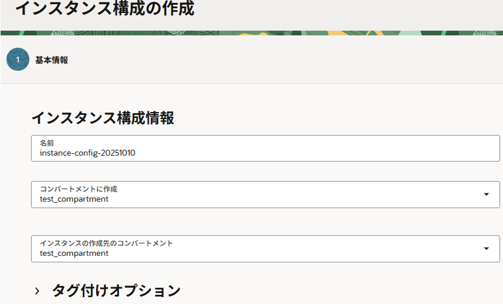Click the インスタンス構成情報 section heading
Image resolution: width=503 pixels, height=306 pixels.
103,118
